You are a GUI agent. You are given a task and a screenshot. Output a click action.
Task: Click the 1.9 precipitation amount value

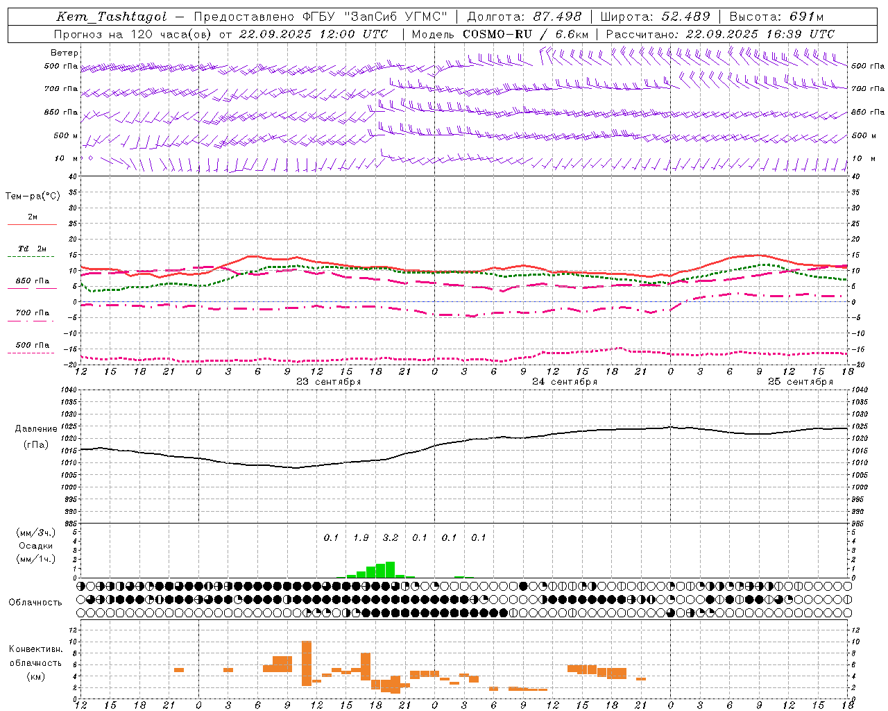(361, 537)
